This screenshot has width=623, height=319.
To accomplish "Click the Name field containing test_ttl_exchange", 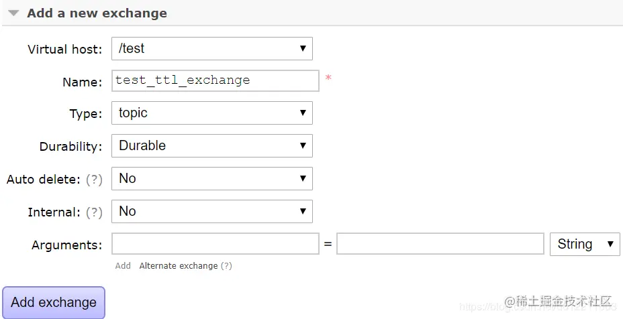I will (x=215, y=80).
